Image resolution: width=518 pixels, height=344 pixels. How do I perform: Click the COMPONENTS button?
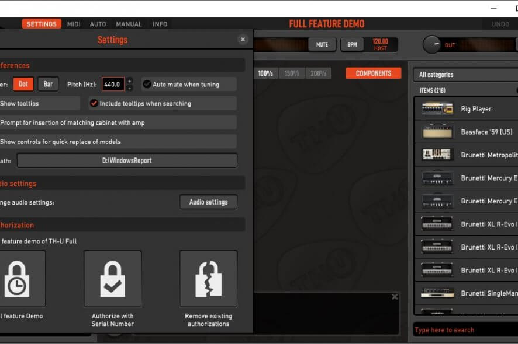coord(374,73)
